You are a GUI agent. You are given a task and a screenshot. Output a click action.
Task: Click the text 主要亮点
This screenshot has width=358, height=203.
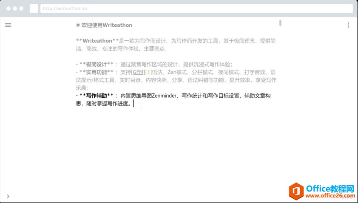154,48
